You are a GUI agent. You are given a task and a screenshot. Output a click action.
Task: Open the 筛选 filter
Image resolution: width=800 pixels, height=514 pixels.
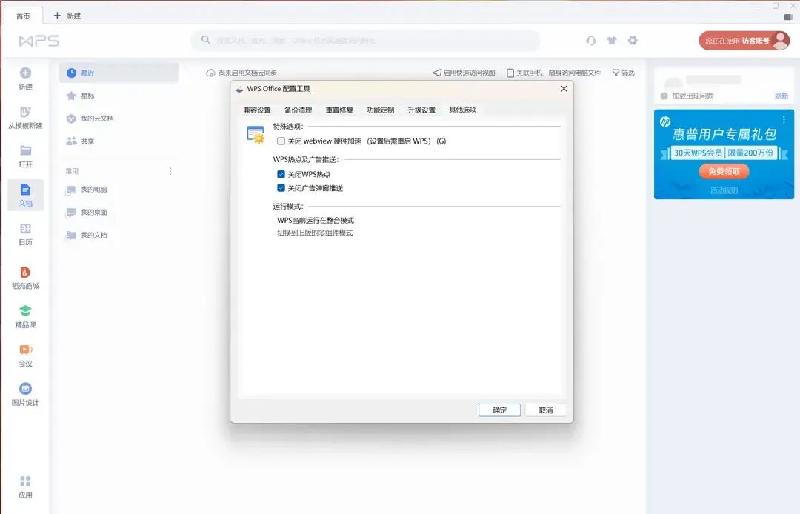623,73
